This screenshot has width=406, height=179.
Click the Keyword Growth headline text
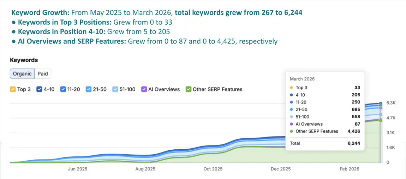pyautogui.click(x=157, y=12)
